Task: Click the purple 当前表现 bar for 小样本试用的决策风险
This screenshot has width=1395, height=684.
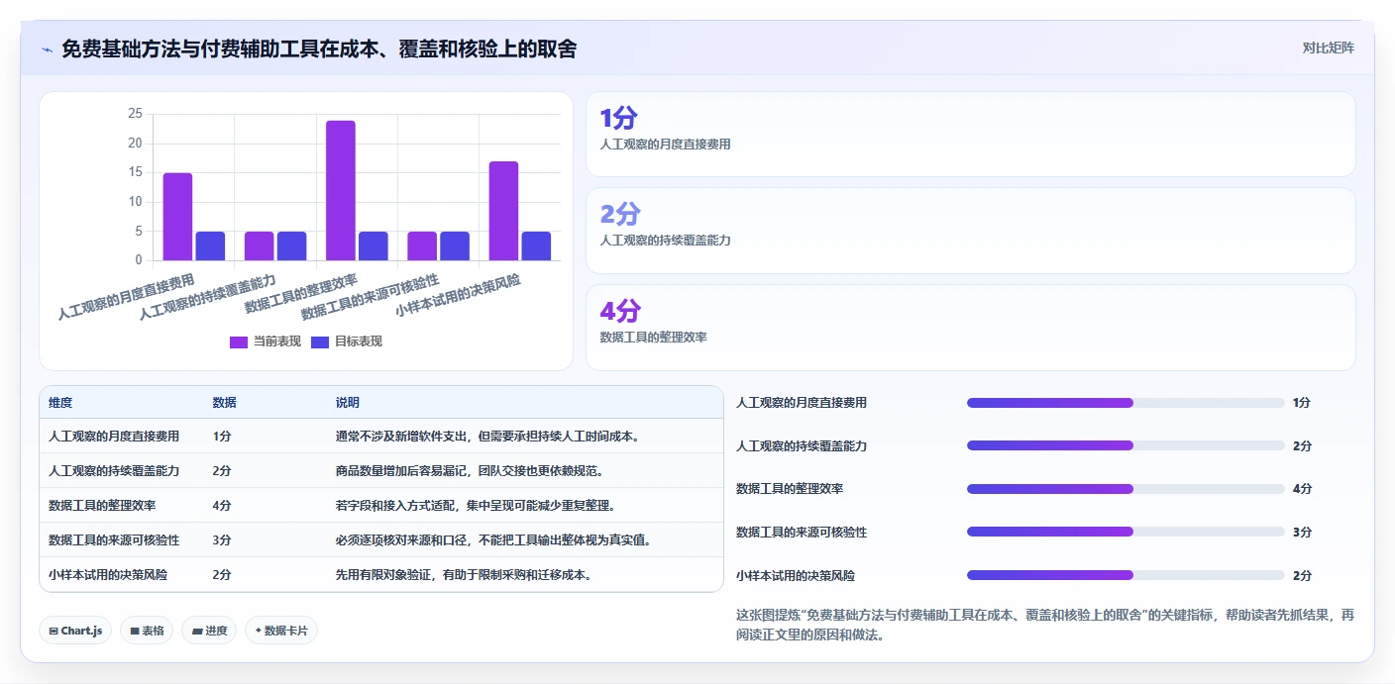Action: (x=503, y=211)
